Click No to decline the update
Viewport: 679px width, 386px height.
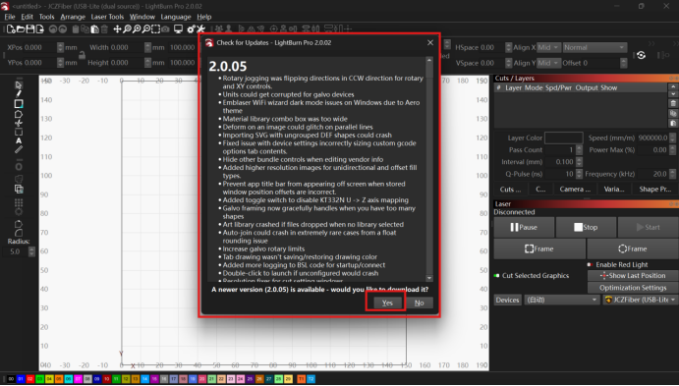coord(420,303)
